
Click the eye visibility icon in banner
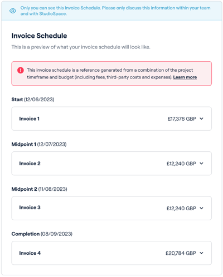click(13, 11)
